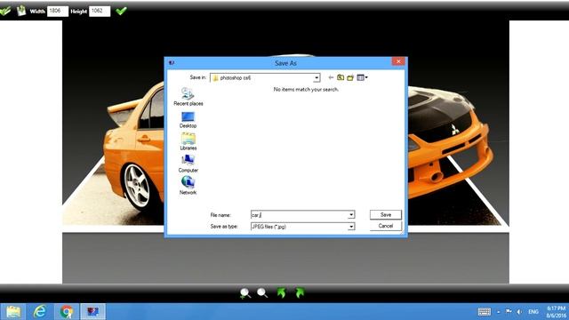Click into the Width value field
The height and width of the screenshot is (320, 569).
(57, 11)
